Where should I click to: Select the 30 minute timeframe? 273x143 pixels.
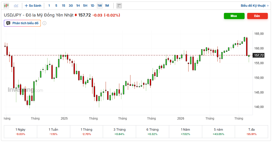tap(71, 6)
